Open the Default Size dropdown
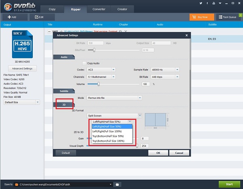The image size is (243, 189). coord(22,102)
